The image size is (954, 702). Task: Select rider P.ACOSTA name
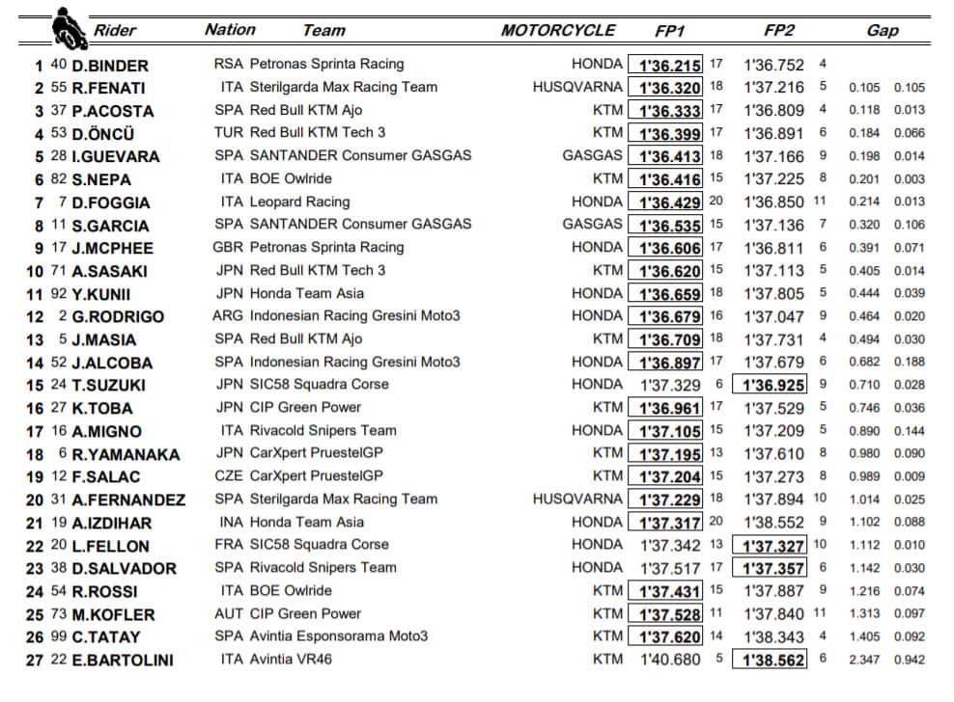coord(113,111)
